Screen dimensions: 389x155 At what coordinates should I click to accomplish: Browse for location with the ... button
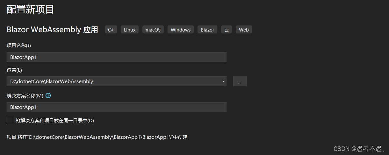(240, 81)
